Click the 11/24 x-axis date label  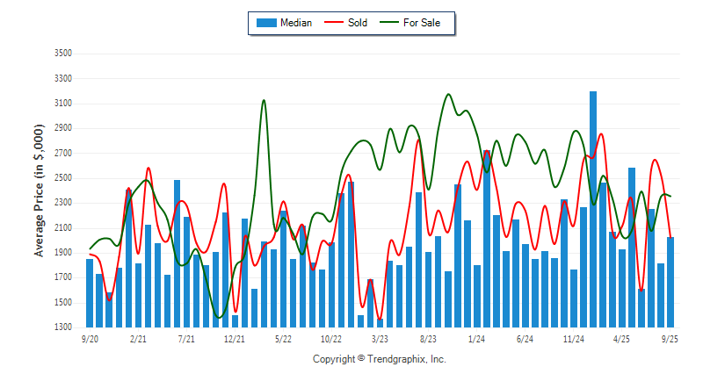point(574,338)
